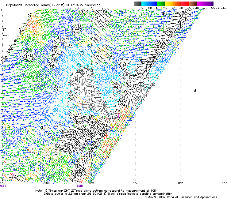Click the gray 0-5 knots legend swatch
Screen dimensions: 227x199
[137, 4]
